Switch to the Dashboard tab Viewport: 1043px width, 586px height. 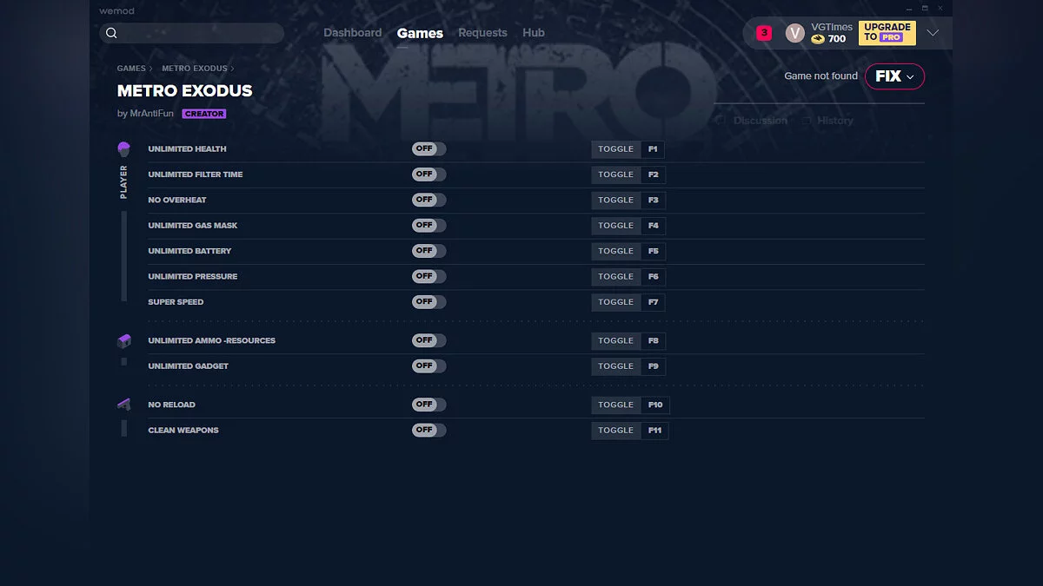click(x=352, y=33)
